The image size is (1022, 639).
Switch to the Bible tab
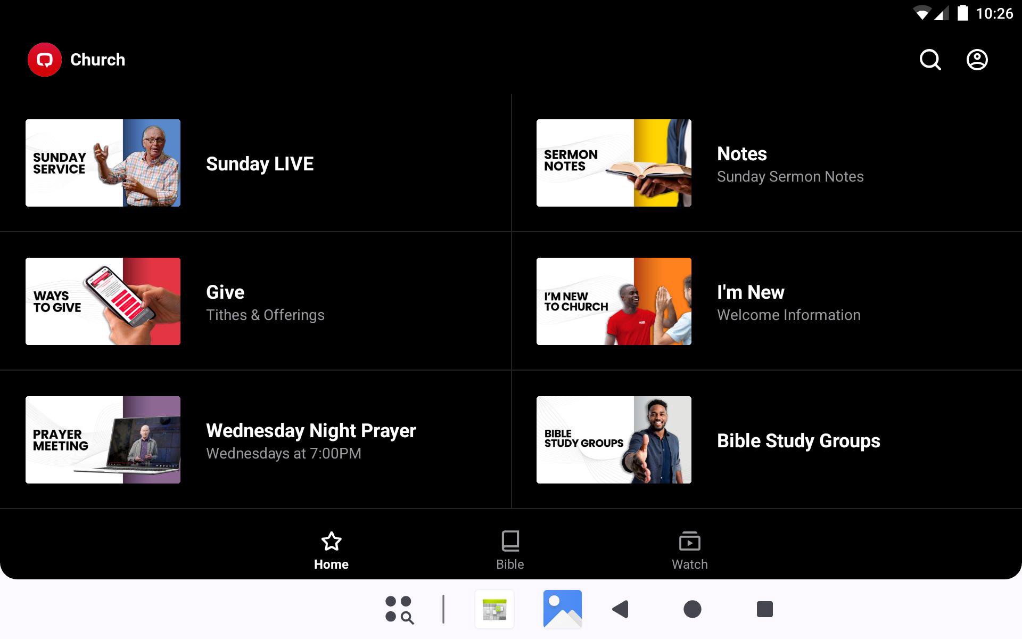click(510, 550)
